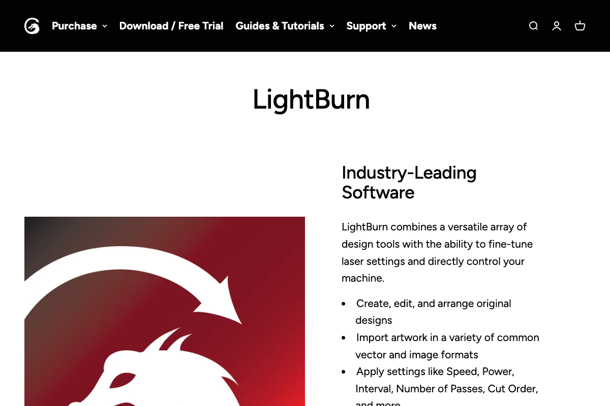Open the shopping cart icon
Viewport: 610px width, 406px height.
[x=580, y=26]
